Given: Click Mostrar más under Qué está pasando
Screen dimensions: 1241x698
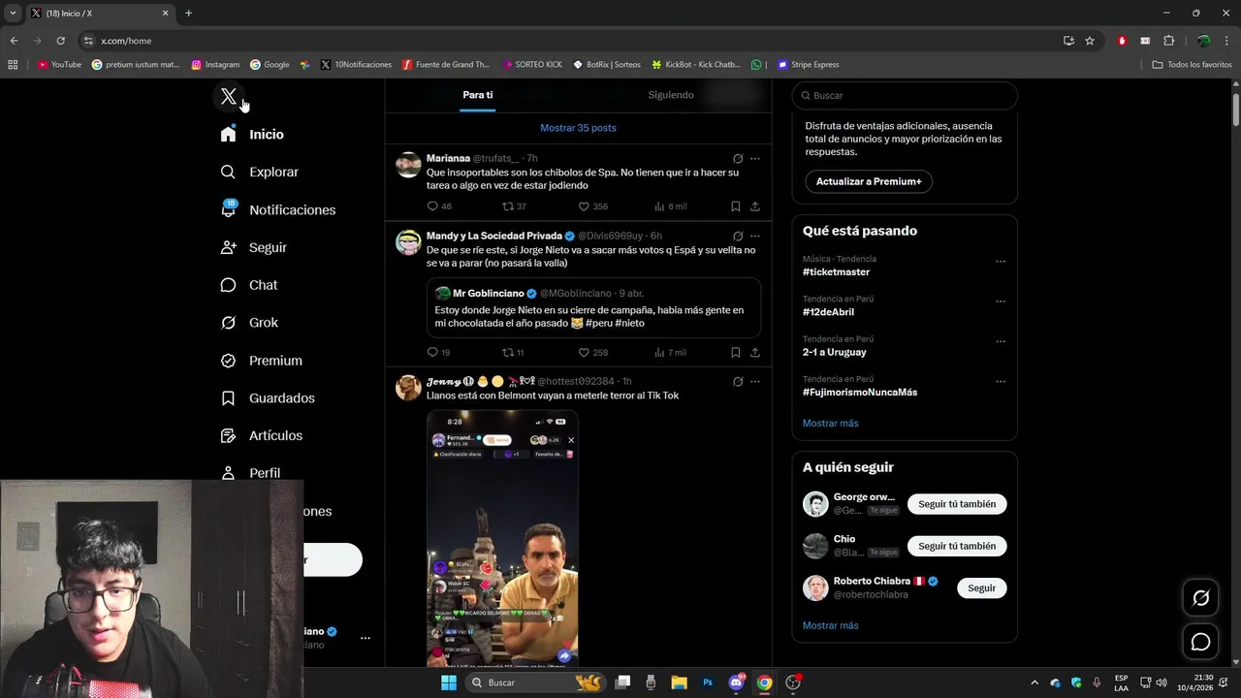Looking at the screenshot, I should coord(830,424).
